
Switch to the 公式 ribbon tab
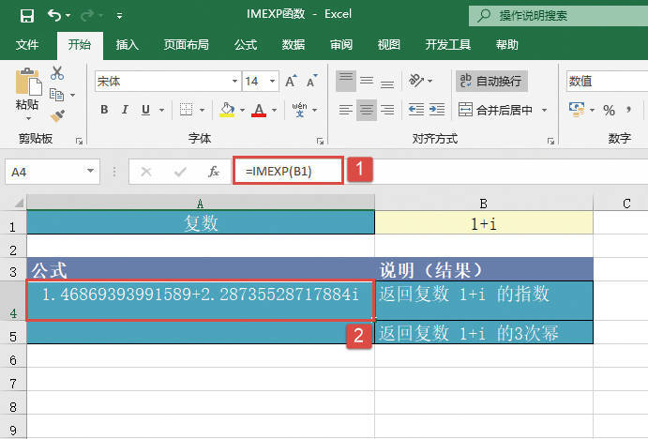pyautogui.click(x=246, y=44)
